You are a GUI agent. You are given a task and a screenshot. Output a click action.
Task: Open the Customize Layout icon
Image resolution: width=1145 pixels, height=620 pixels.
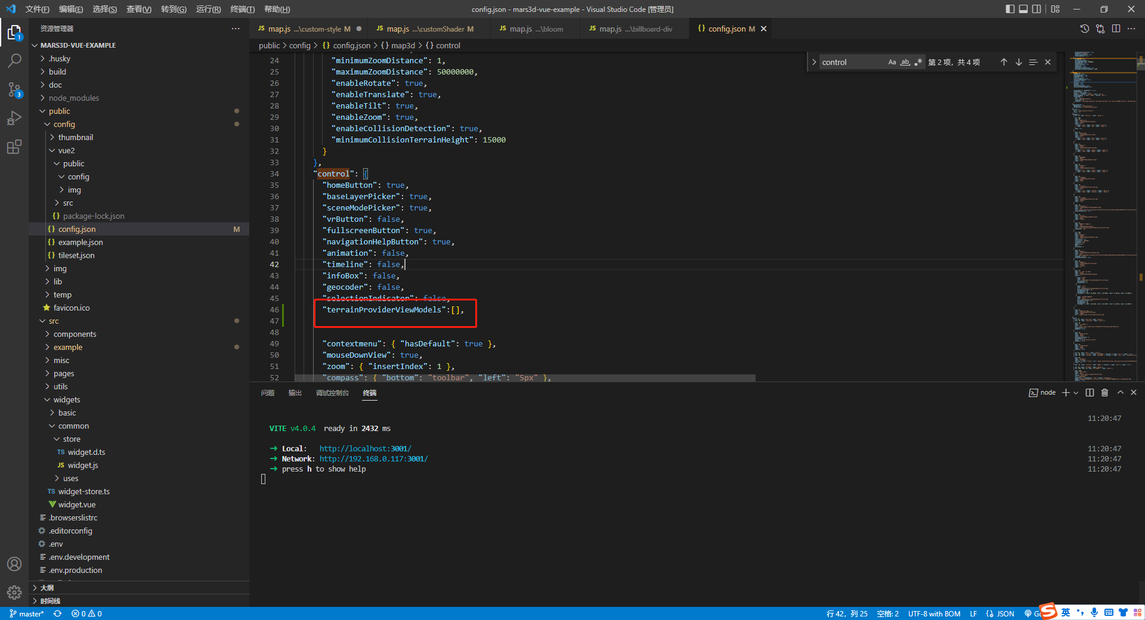coord(1056,9)
